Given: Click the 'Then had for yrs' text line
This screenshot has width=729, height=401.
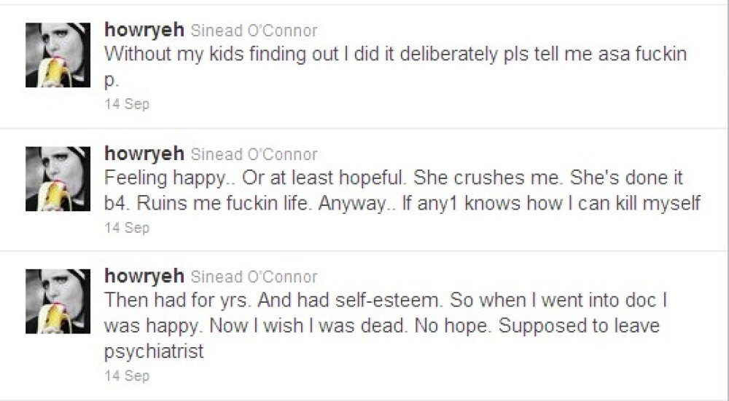Looking at the screenshot, I should [386, 301].
